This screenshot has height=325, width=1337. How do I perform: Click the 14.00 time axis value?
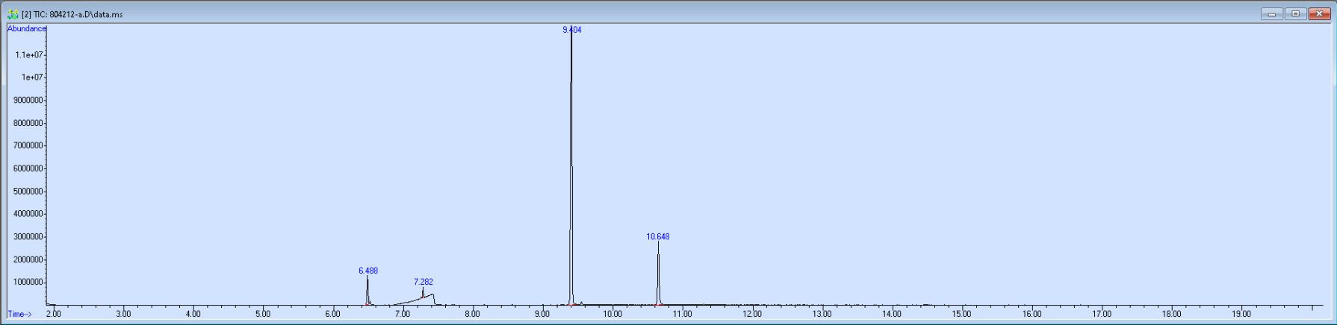click(892, 315)
